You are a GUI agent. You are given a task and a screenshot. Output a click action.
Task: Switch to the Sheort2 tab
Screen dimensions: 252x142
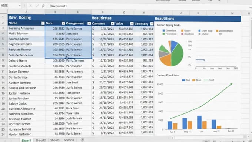coord(41,140)
